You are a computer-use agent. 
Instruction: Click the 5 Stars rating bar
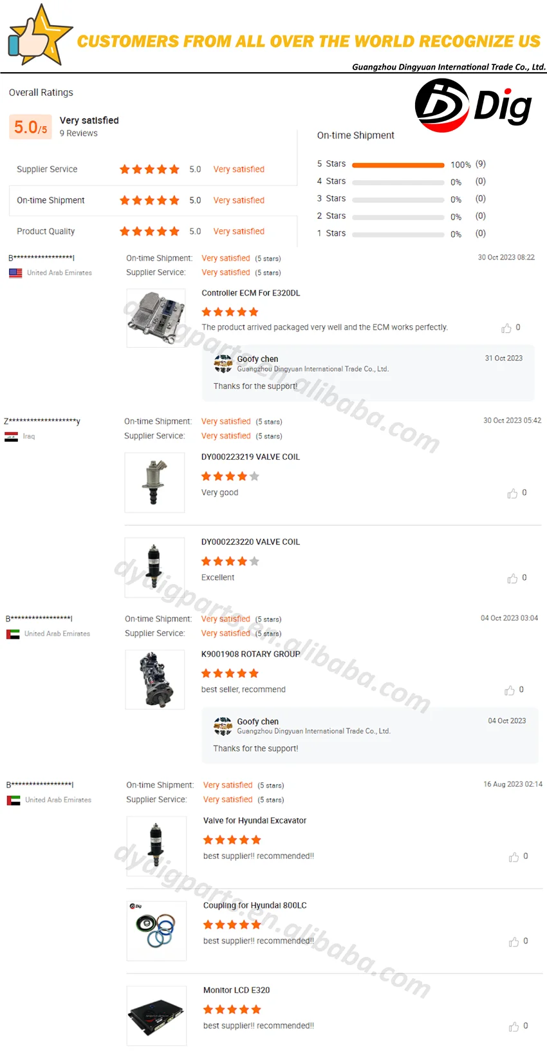[398, 165]
